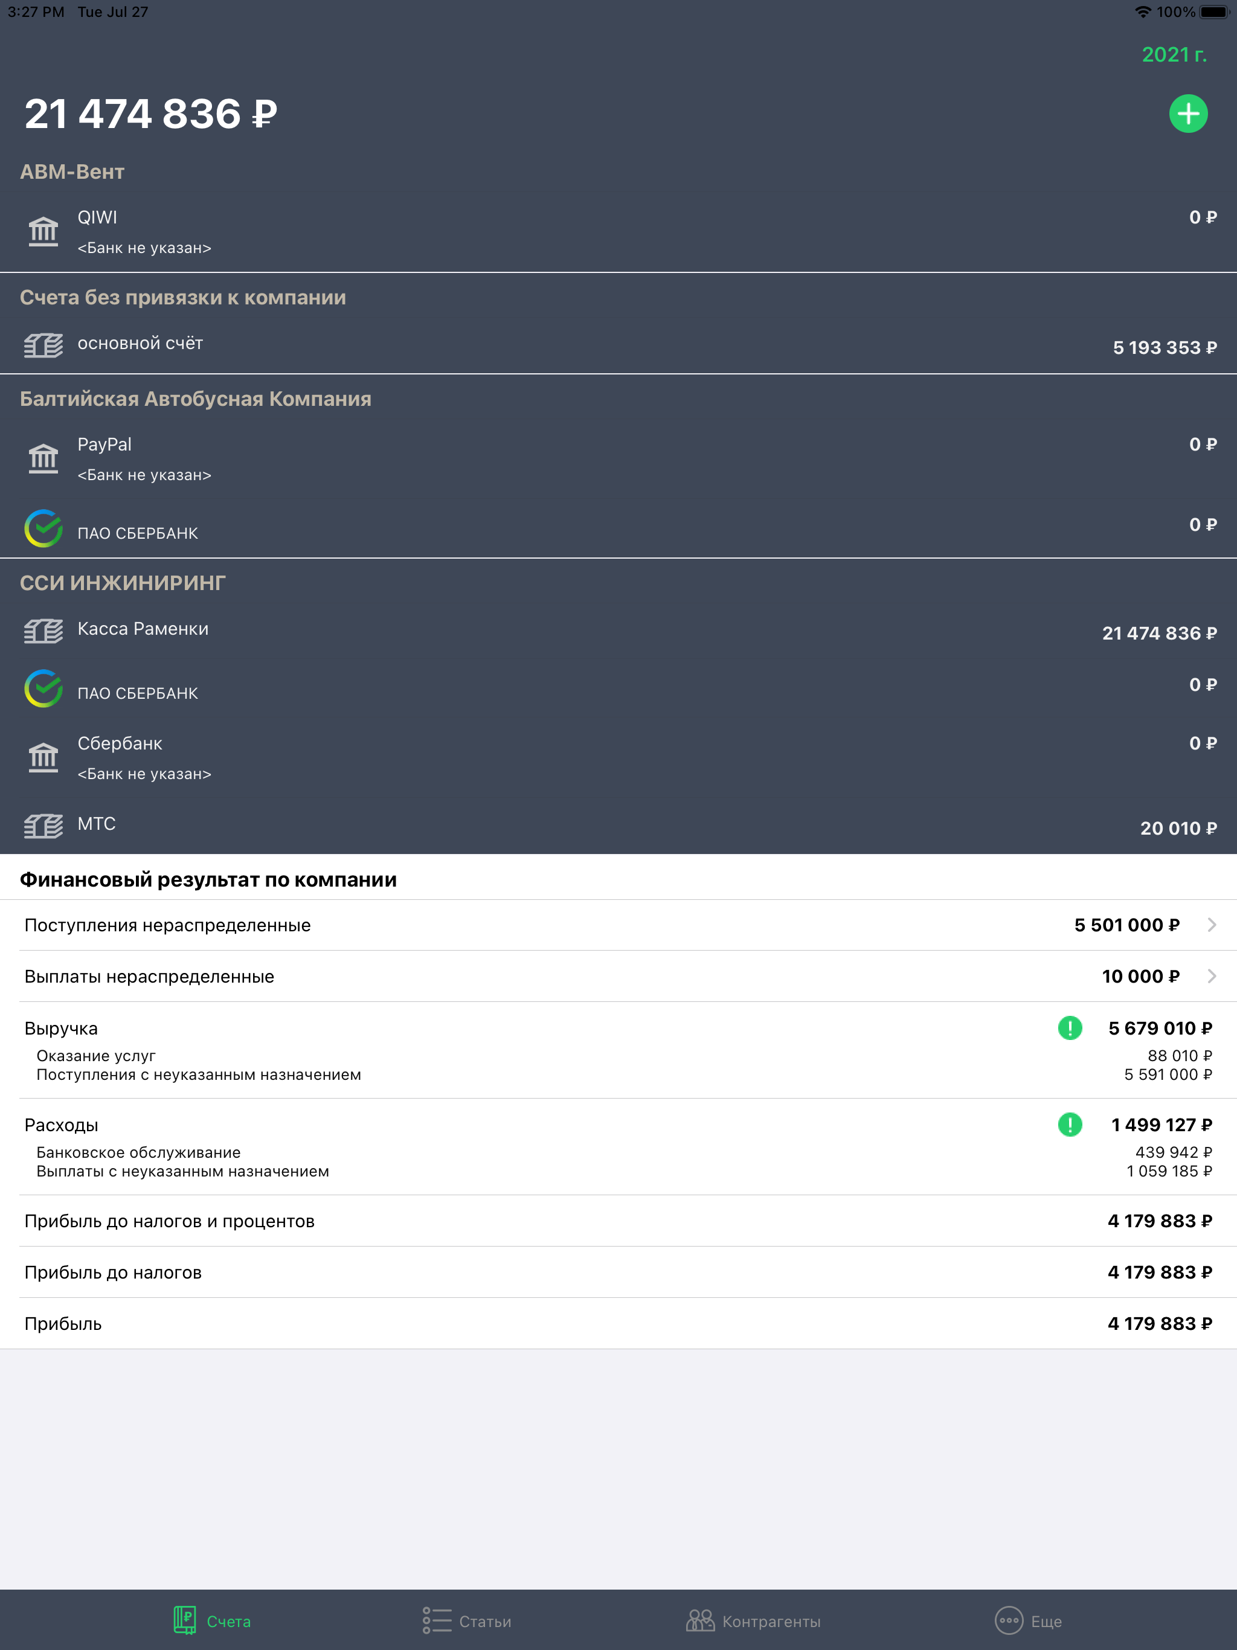Open the PayPal account
Screen dimensions: 1237x1650
(618, 459)
